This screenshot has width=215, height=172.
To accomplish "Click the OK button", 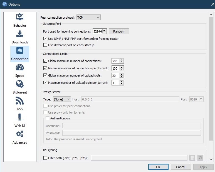I will pyautogui.click(x=158, y=167).
